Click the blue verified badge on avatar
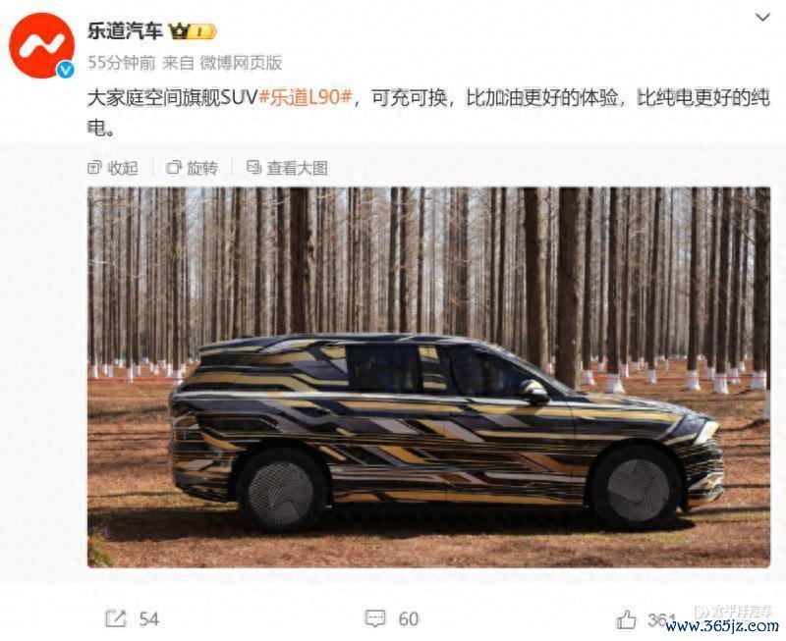The image size is (786, 641). point(65,70)
